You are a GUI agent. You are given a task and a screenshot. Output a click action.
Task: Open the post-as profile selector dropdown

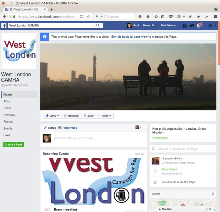(139, 127)
